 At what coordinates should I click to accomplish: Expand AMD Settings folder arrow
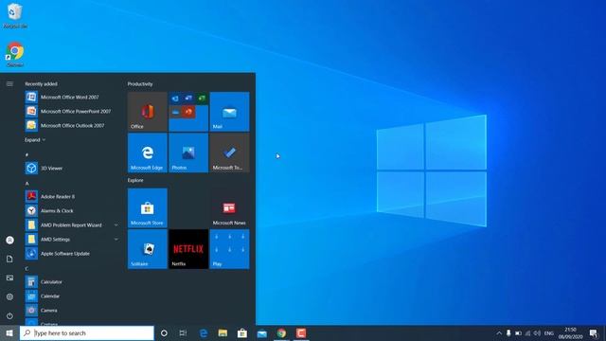point(116,240)
